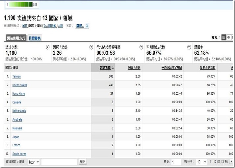This screenshot has width=235, height=168.
Task: Open United States country link
Action: (20, 85)
